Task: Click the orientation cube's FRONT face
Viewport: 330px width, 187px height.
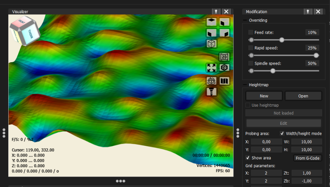Action: pyautogui.click(x=21, y=22)
